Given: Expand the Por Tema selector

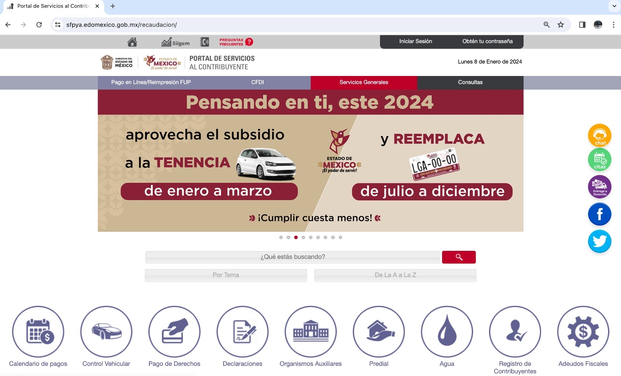Looking at the screenshot, I should pyautogui.click(x=226, y=275).
